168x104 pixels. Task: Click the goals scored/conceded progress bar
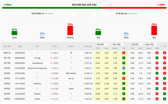pos(84,8)
